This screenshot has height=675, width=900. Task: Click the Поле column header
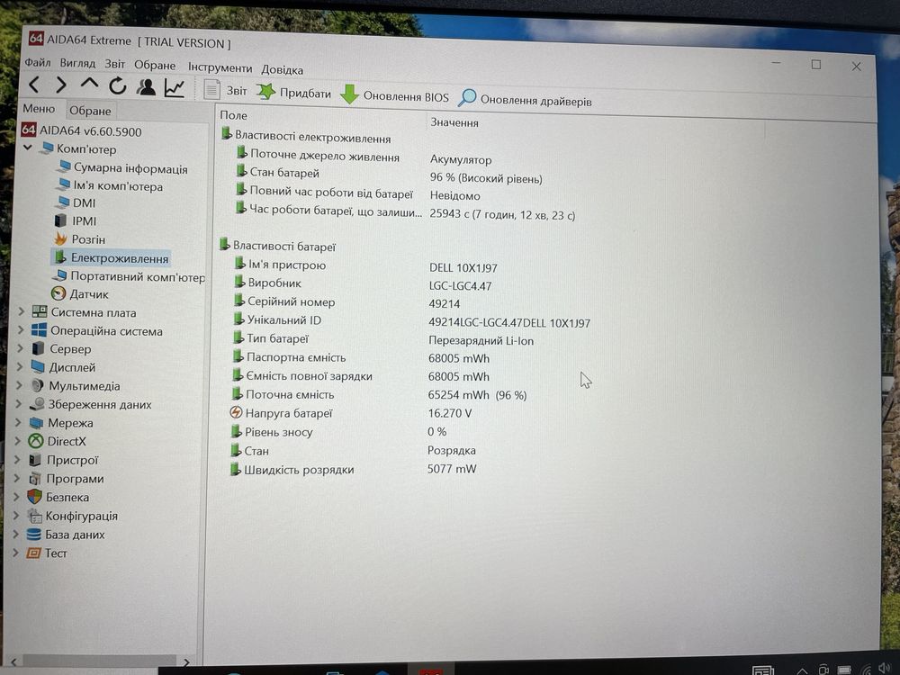click(x=234, y=115)
